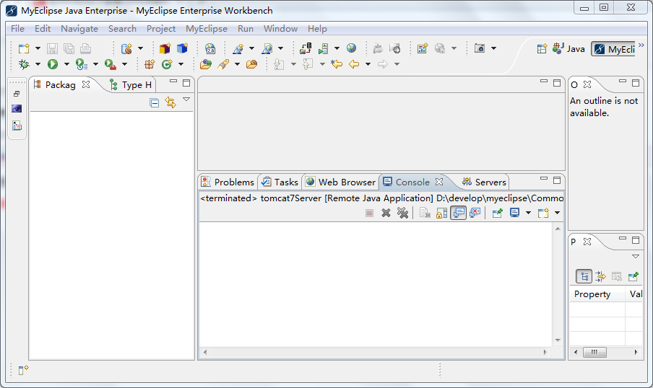The height and width of the screenshot is (388, 653).
Task: Switch to the Type Hierarchy tab
Action: coord(131,85)
